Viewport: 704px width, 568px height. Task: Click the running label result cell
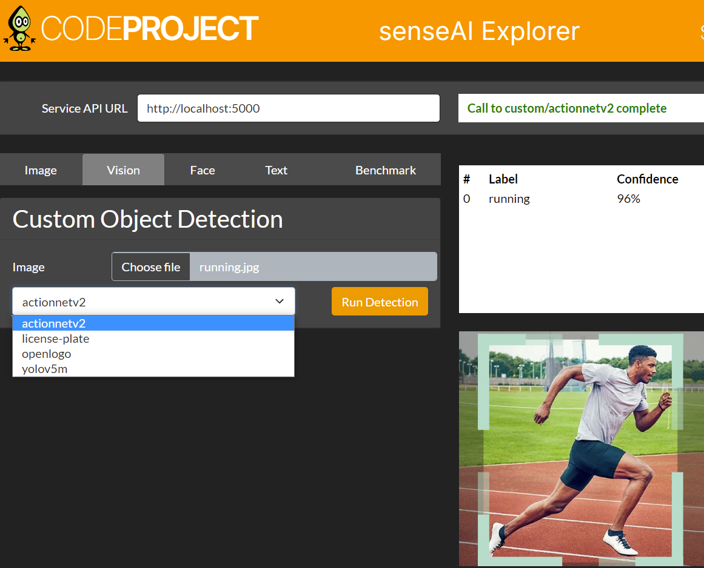pyautogui.click(x=509, y=199)
